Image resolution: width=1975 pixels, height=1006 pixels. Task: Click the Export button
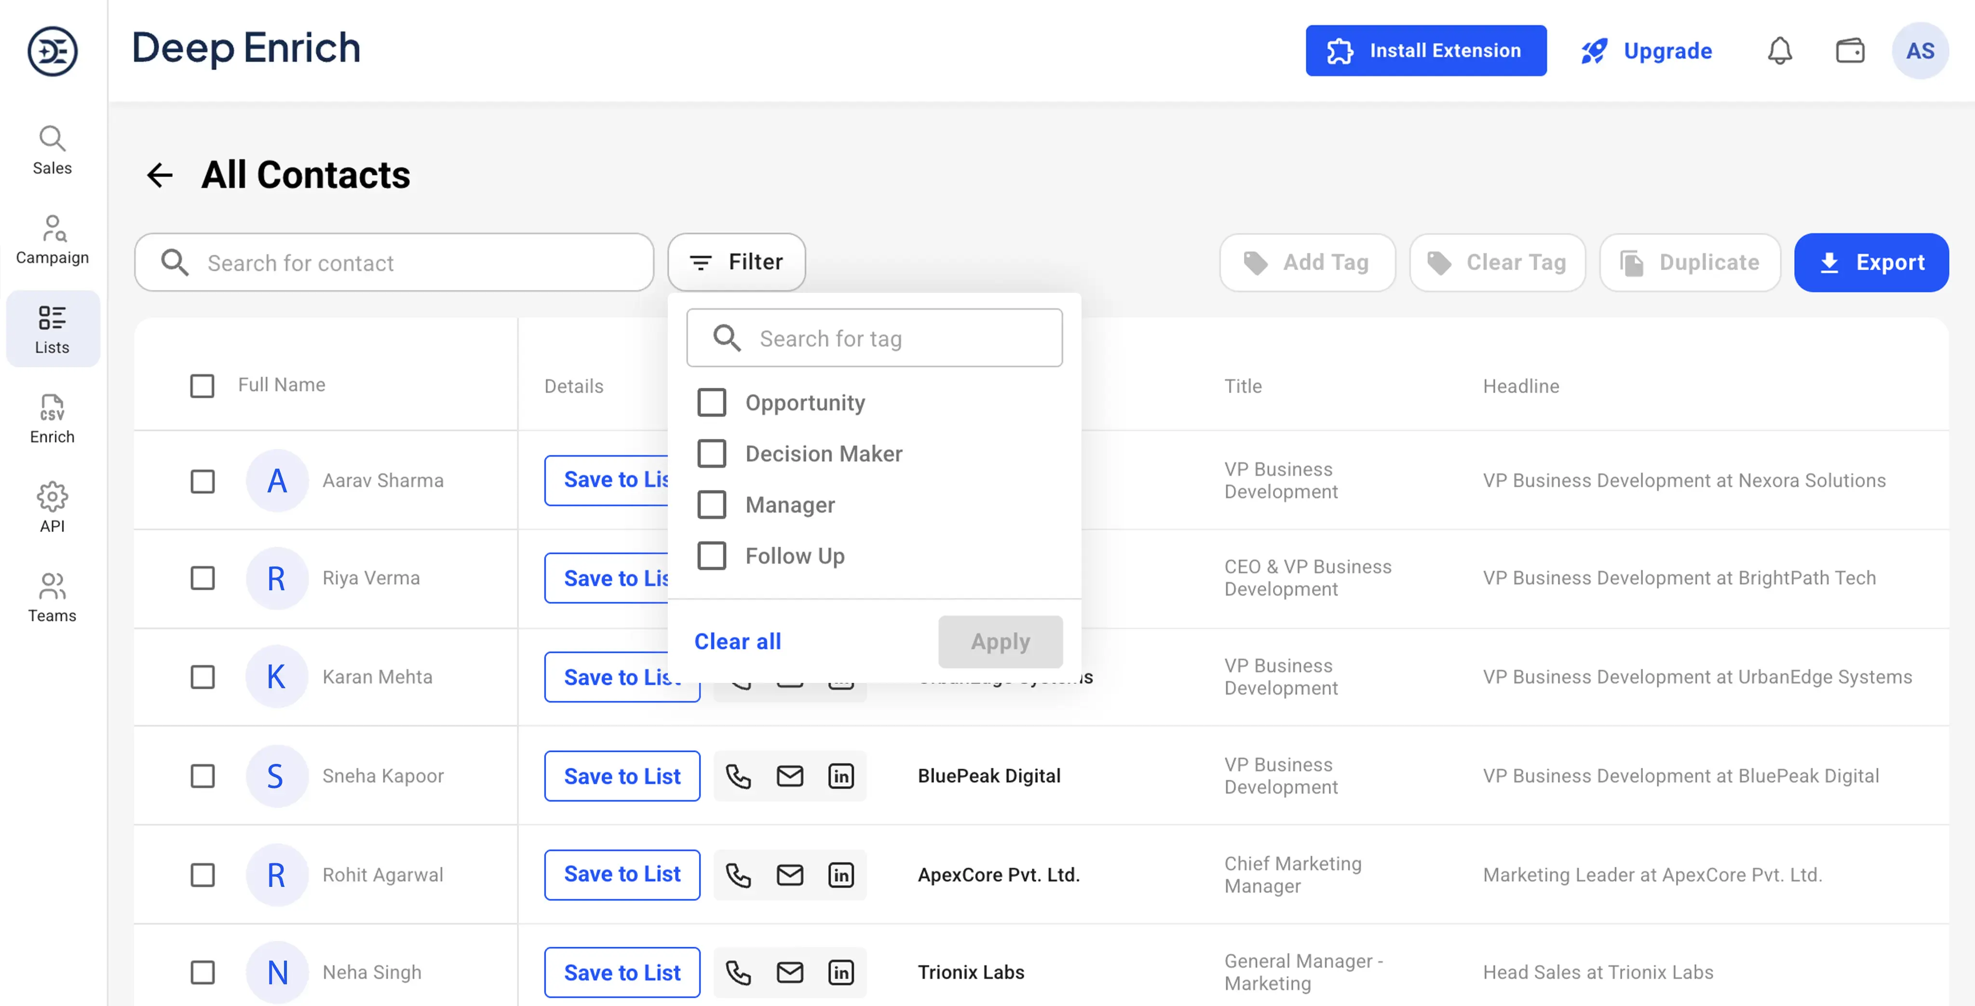coord(1871,262)
